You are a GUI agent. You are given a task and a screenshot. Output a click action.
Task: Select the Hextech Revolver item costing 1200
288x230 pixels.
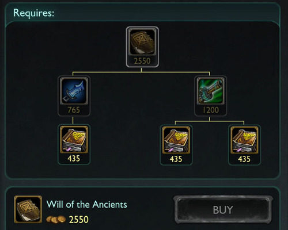tap(210, 91)
